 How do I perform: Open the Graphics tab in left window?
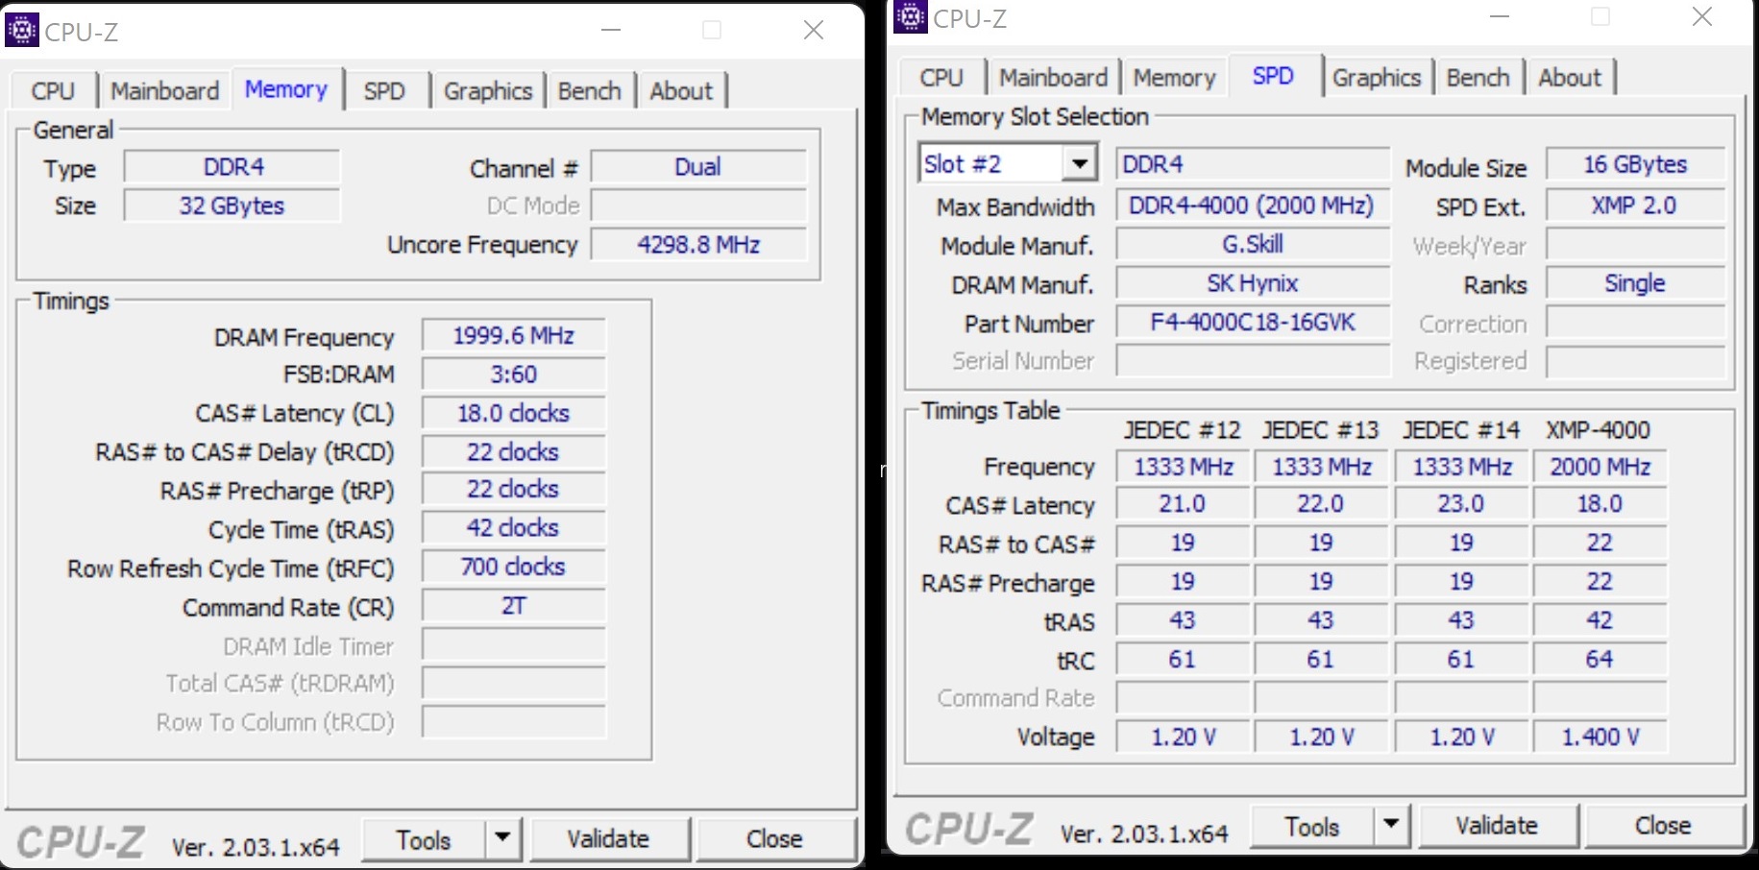pyautogui.click(x=488, y=91)
